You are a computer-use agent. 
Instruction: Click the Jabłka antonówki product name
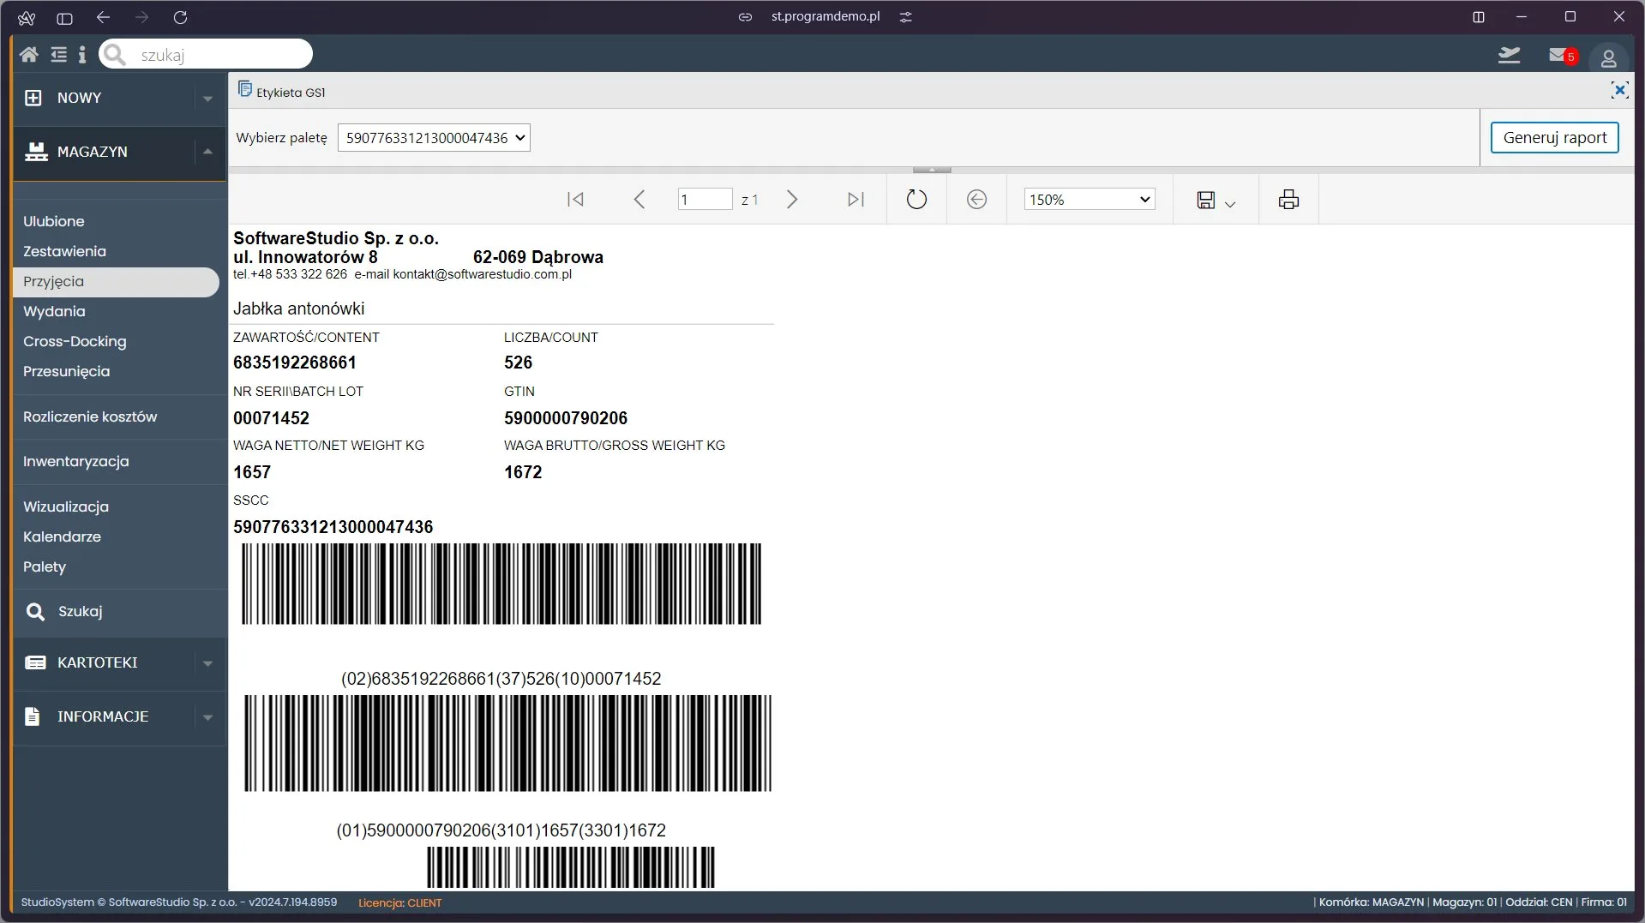tap(298, 309)
